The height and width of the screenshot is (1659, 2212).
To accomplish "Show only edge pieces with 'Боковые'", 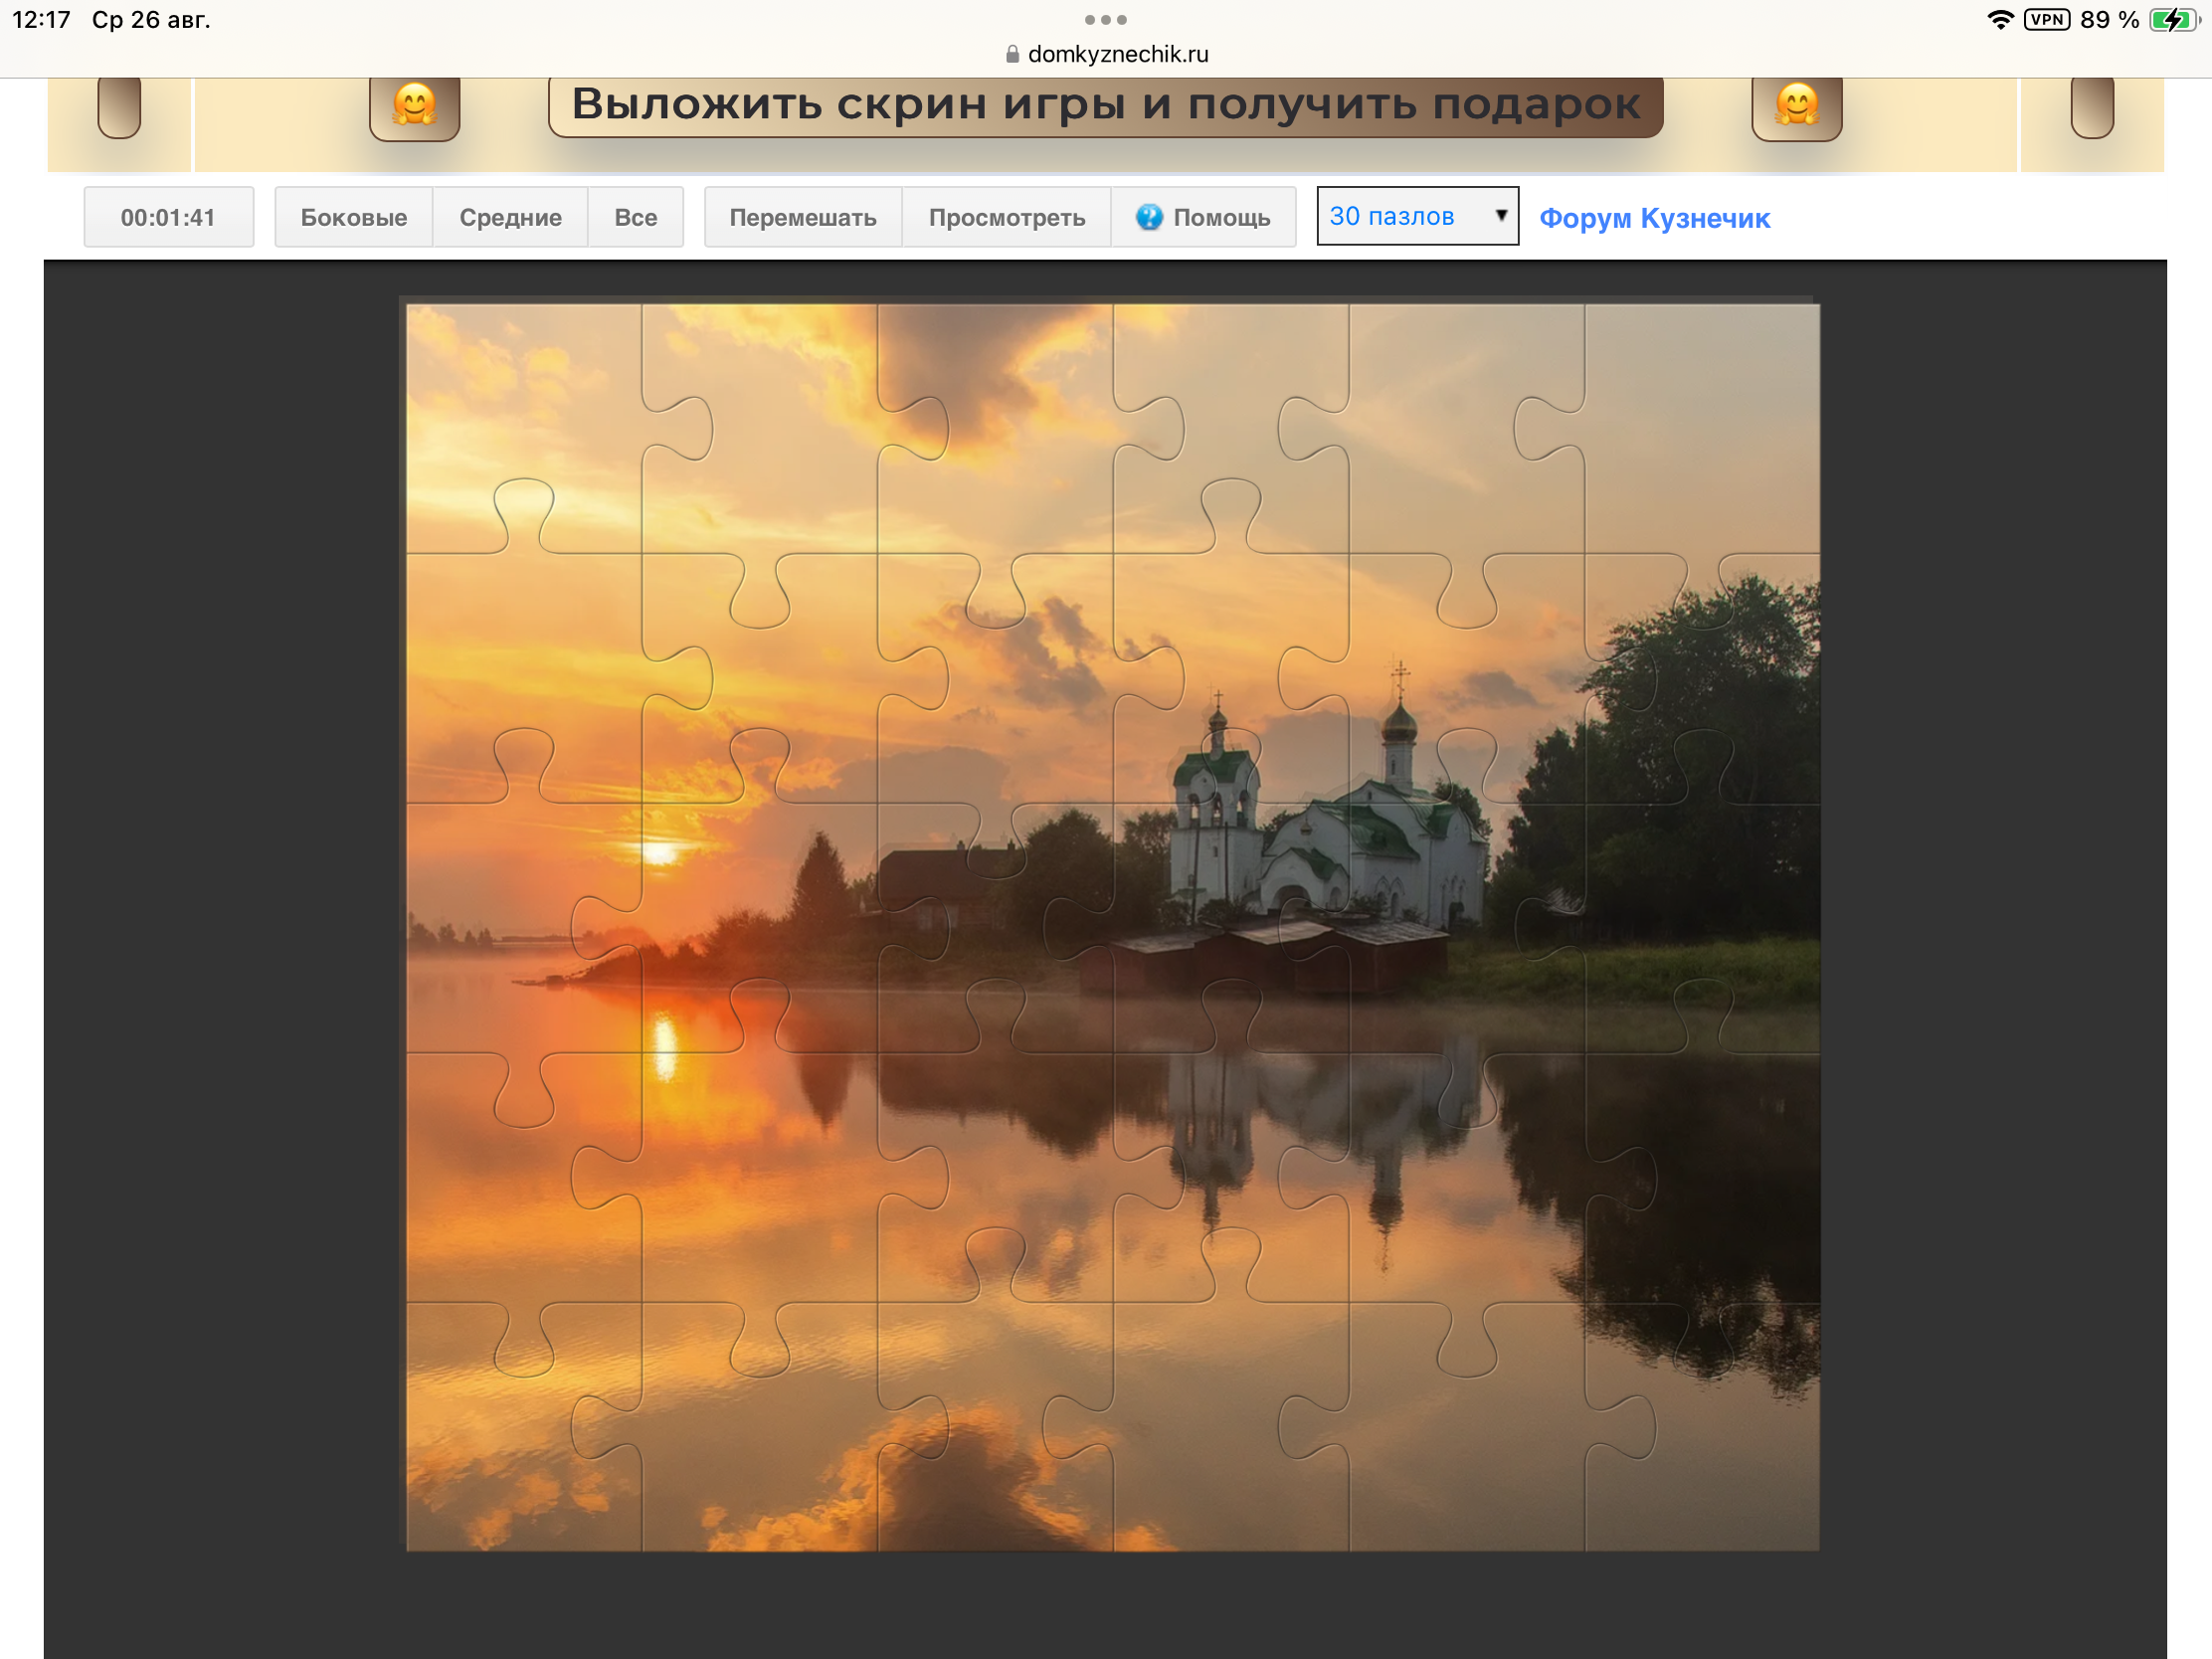I will point(354,217).
